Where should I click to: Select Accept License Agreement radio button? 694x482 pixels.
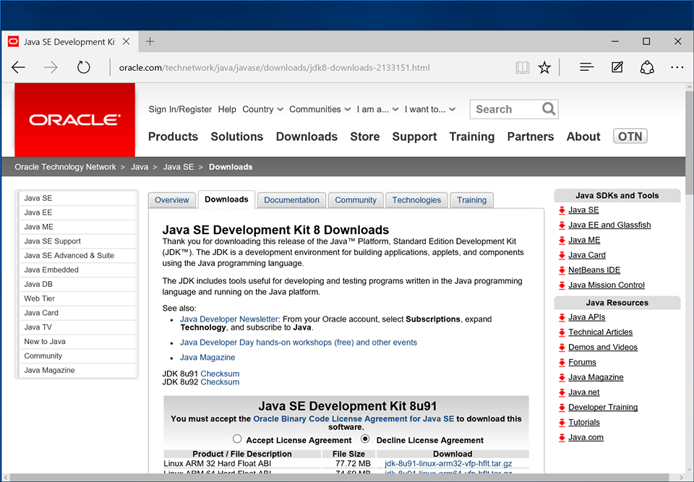click(x=237, y=439)
